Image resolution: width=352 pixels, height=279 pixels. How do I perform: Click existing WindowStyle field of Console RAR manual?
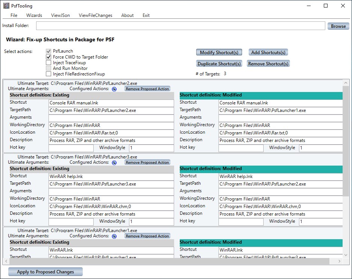click(x=151, y=148)
